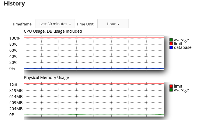
Task: Click the red limit line on Memory chart
Action: point(94,84)
